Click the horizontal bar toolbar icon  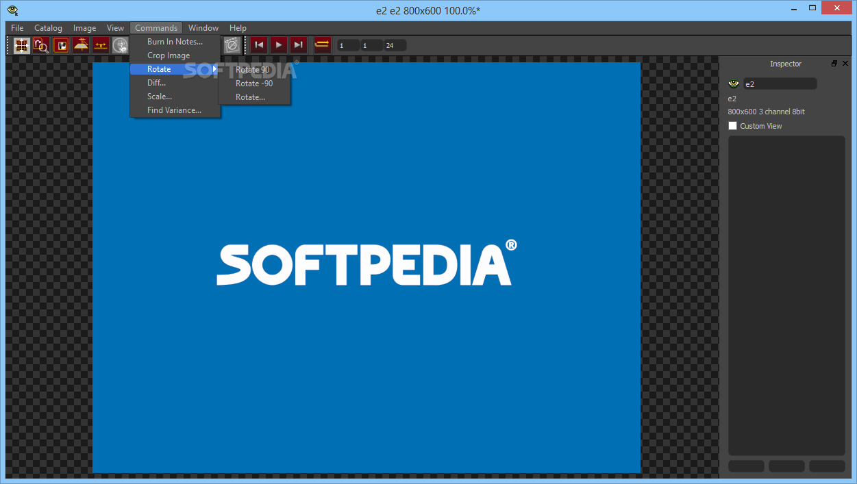click(101, 46)
